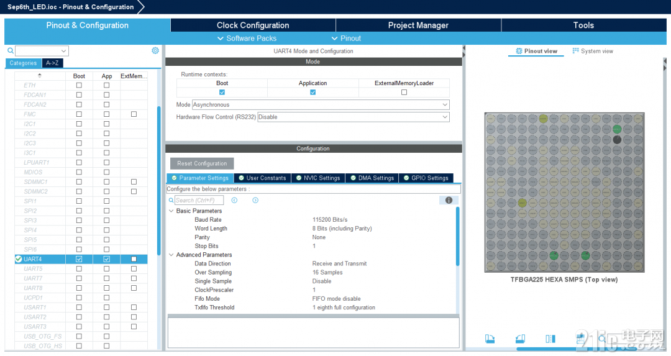Open the NVIC Settings tab
This screenshot has width=671, height=356.
coord(318,178)
